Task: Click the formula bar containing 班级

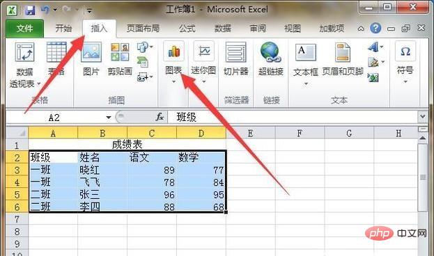Action: (x=293, y=118)
